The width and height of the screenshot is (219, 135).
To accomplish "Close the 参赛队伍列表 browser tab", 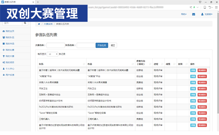I will tap(33, 2).
